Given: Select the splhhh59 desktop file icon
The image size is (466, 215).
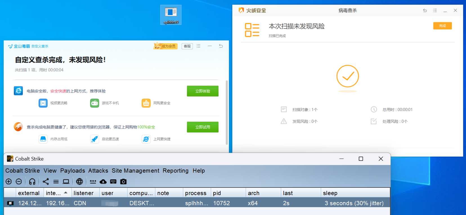Looking at the screenshot, I should [171, 15].
